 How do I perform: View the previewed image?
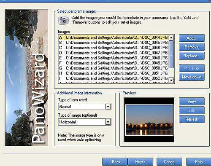pos(192,102)
